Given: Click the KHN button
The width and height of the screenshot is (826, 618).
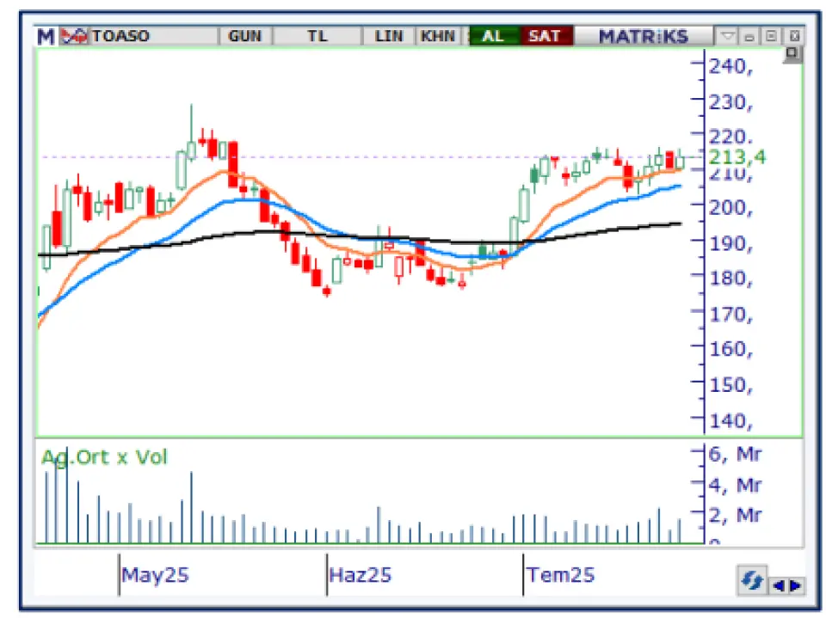Looking at the screenshot, I should pyautogui.click(x=438, y=36).
